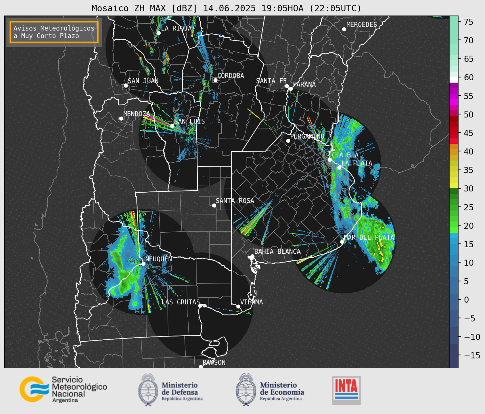
Task: Click the green 25 dBZ color band
Action: pyautogui.click(x=454, y=207)
